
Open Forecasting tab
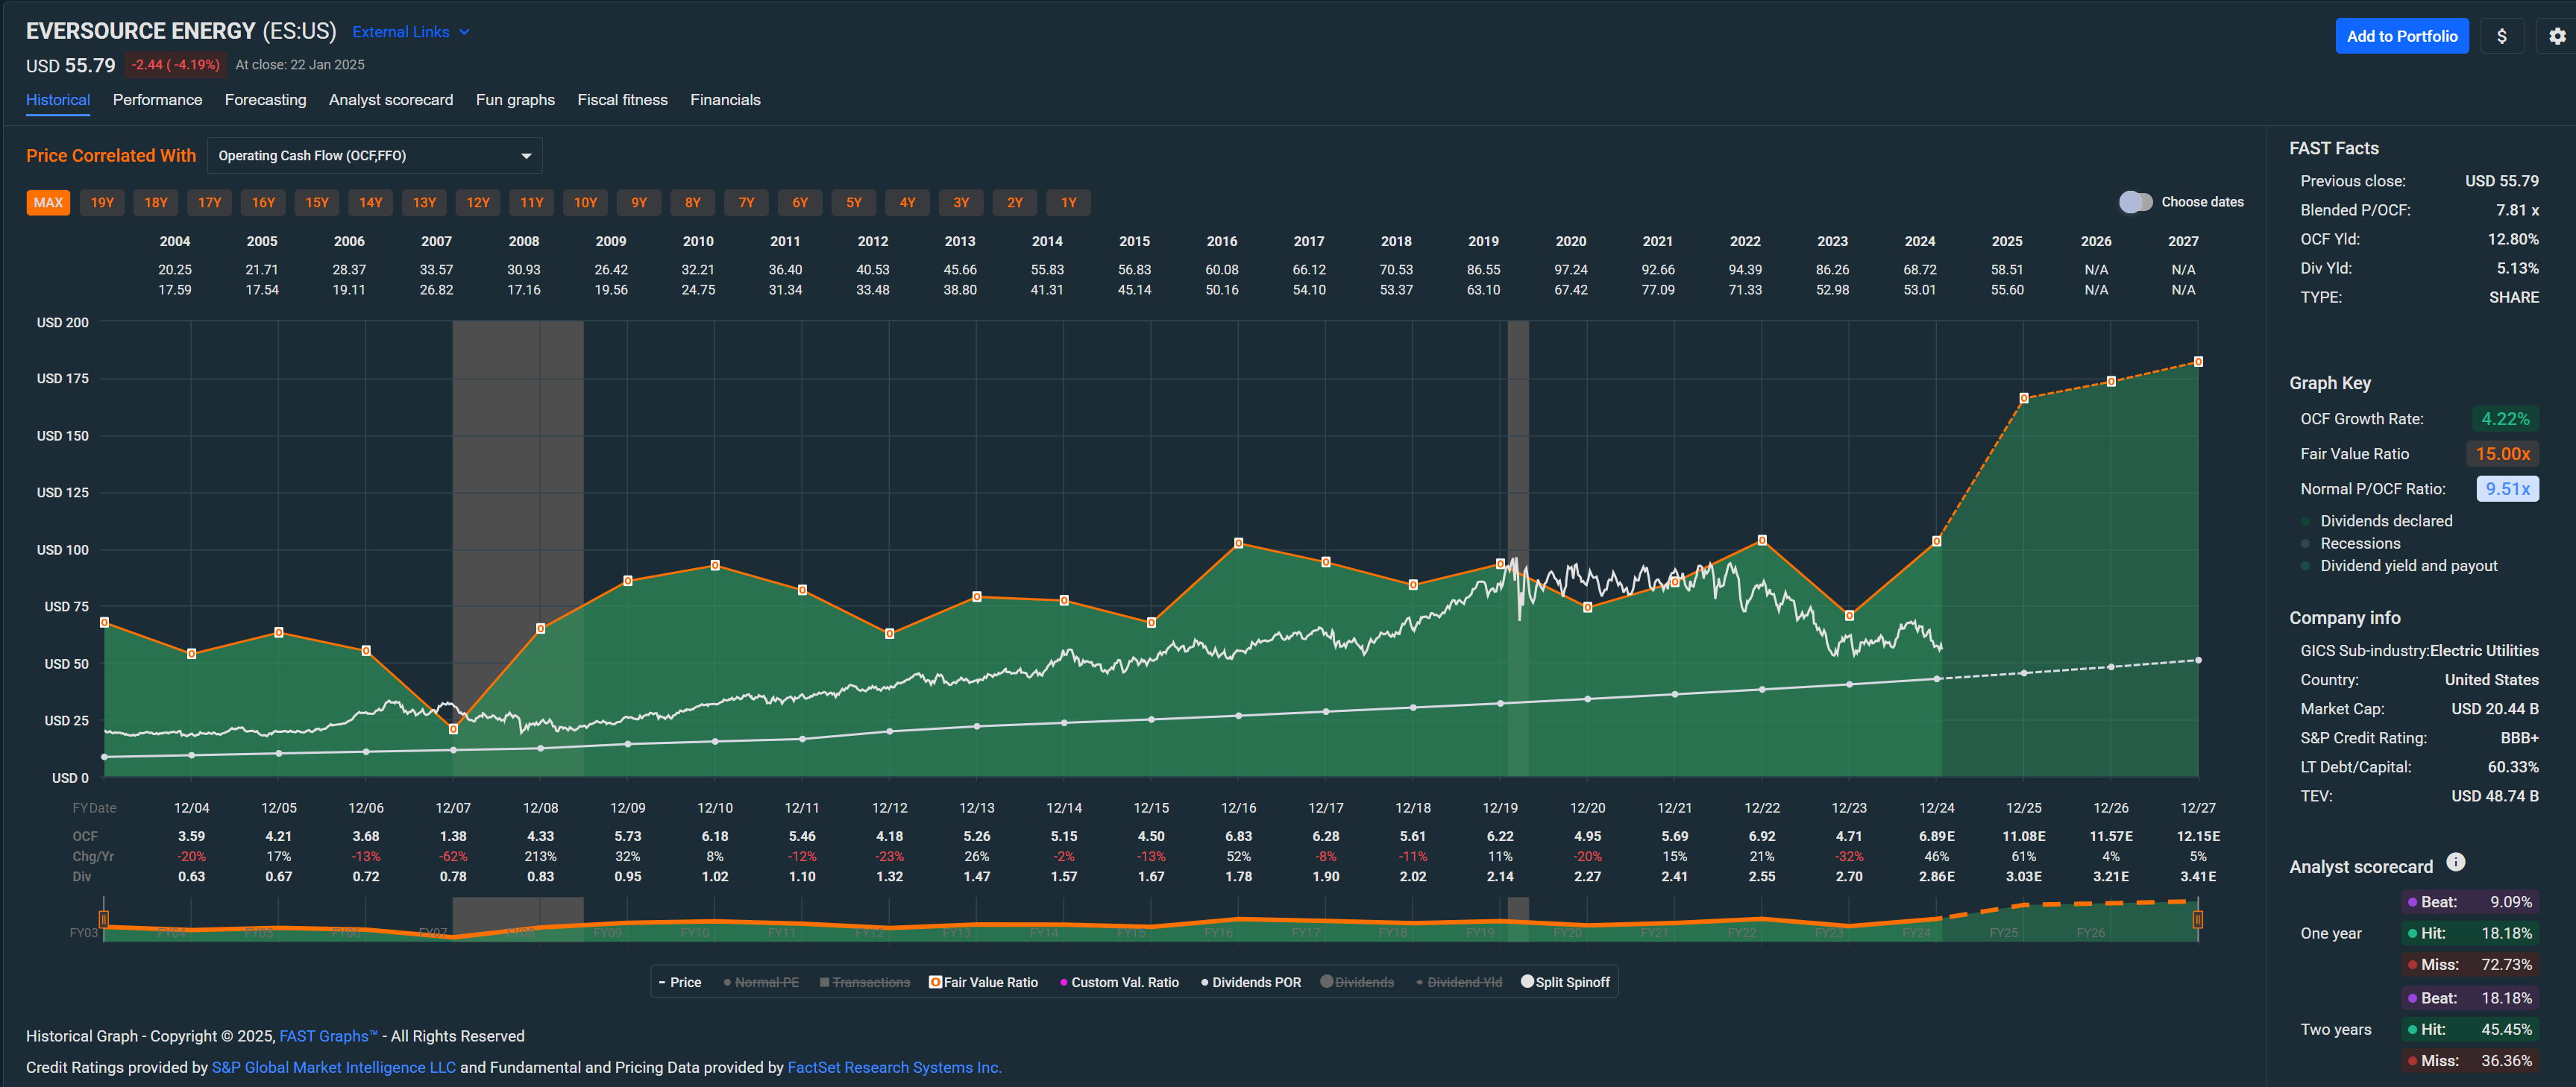265,100
